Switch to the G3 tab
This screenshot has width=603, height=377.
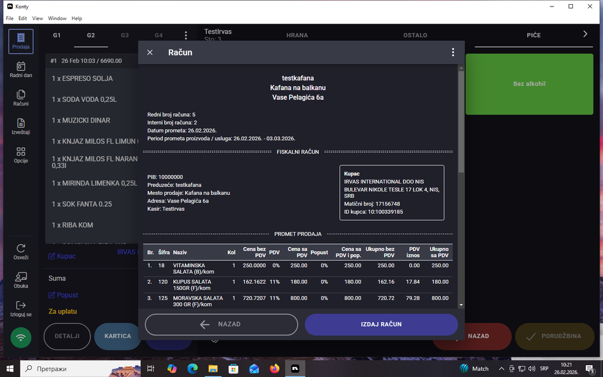click(x=124, y=35)
